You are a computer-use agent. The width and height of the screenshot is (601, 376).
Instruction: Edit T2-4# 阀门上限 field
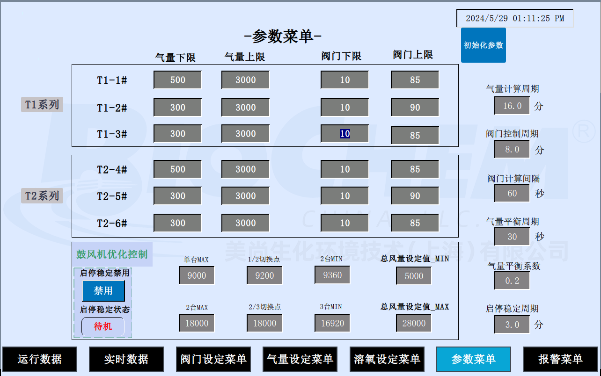tap(415, 169)
